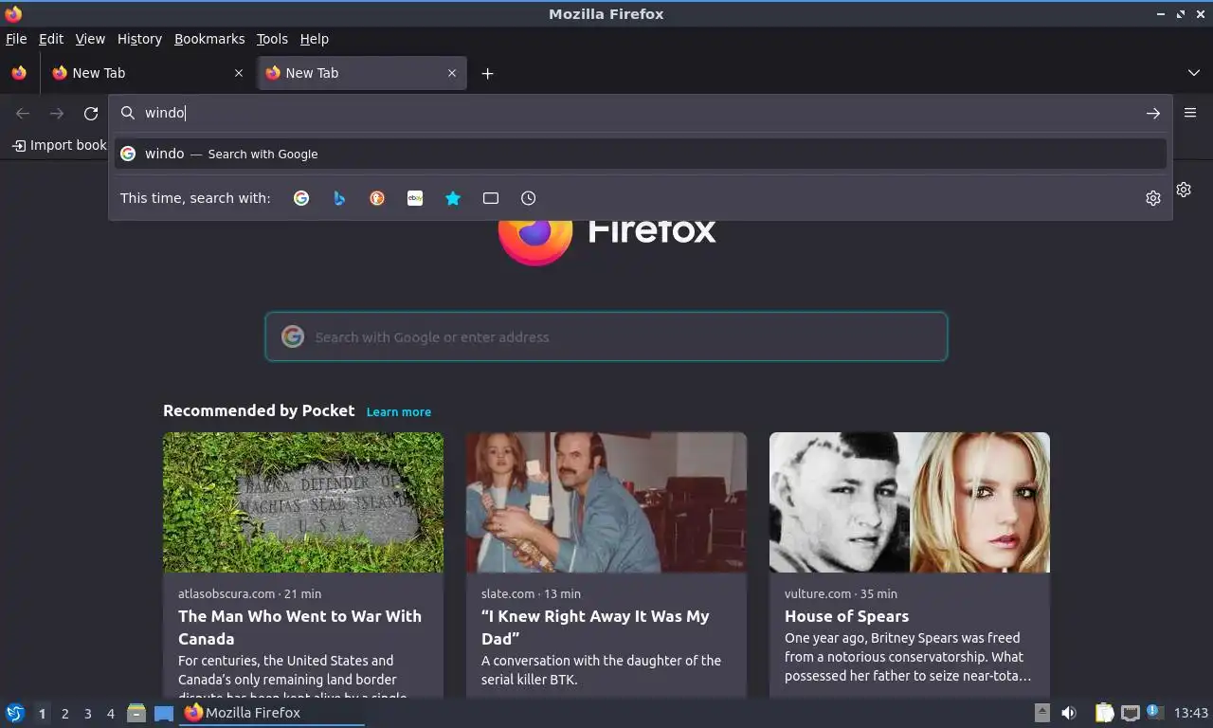
Task: Go forward one page
Action: click(57, 114)
